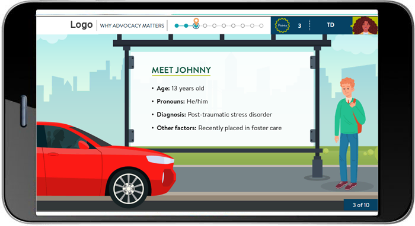
Task: Jump to the fourth progress step circle
Action: pos(205,25)
